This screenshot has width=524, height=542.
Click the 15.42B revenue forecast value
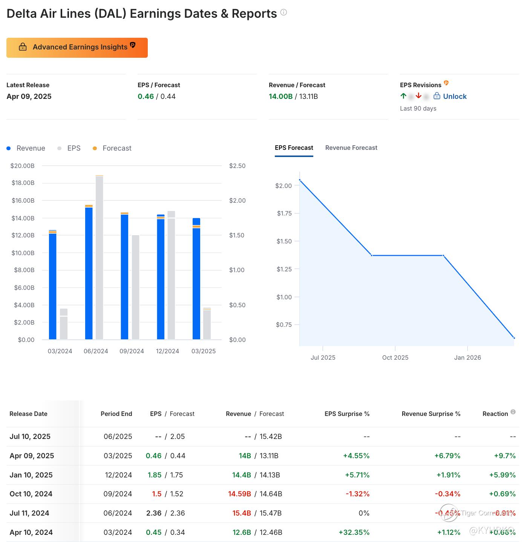271,437
